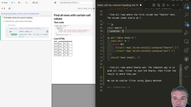
Task: Open the Extensions view
Action: pyautogui.click(x=187, y=50)
